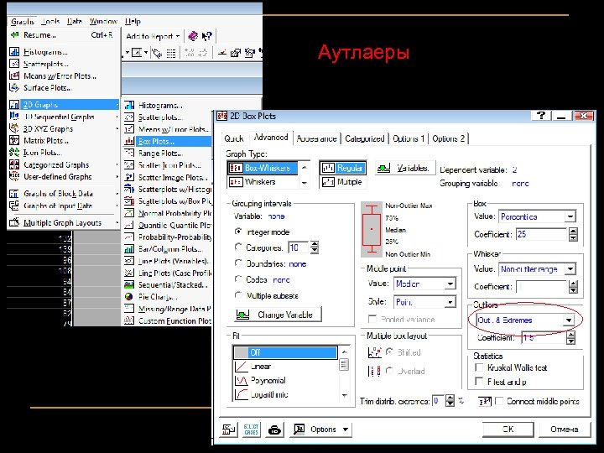This screenshot has width=604, height=453.
Task: Select Categories radio button
Action: (238, 247)
